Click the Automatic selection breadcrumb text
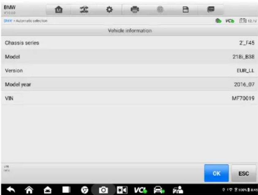The image size is (258, 195). pos(32,21)
